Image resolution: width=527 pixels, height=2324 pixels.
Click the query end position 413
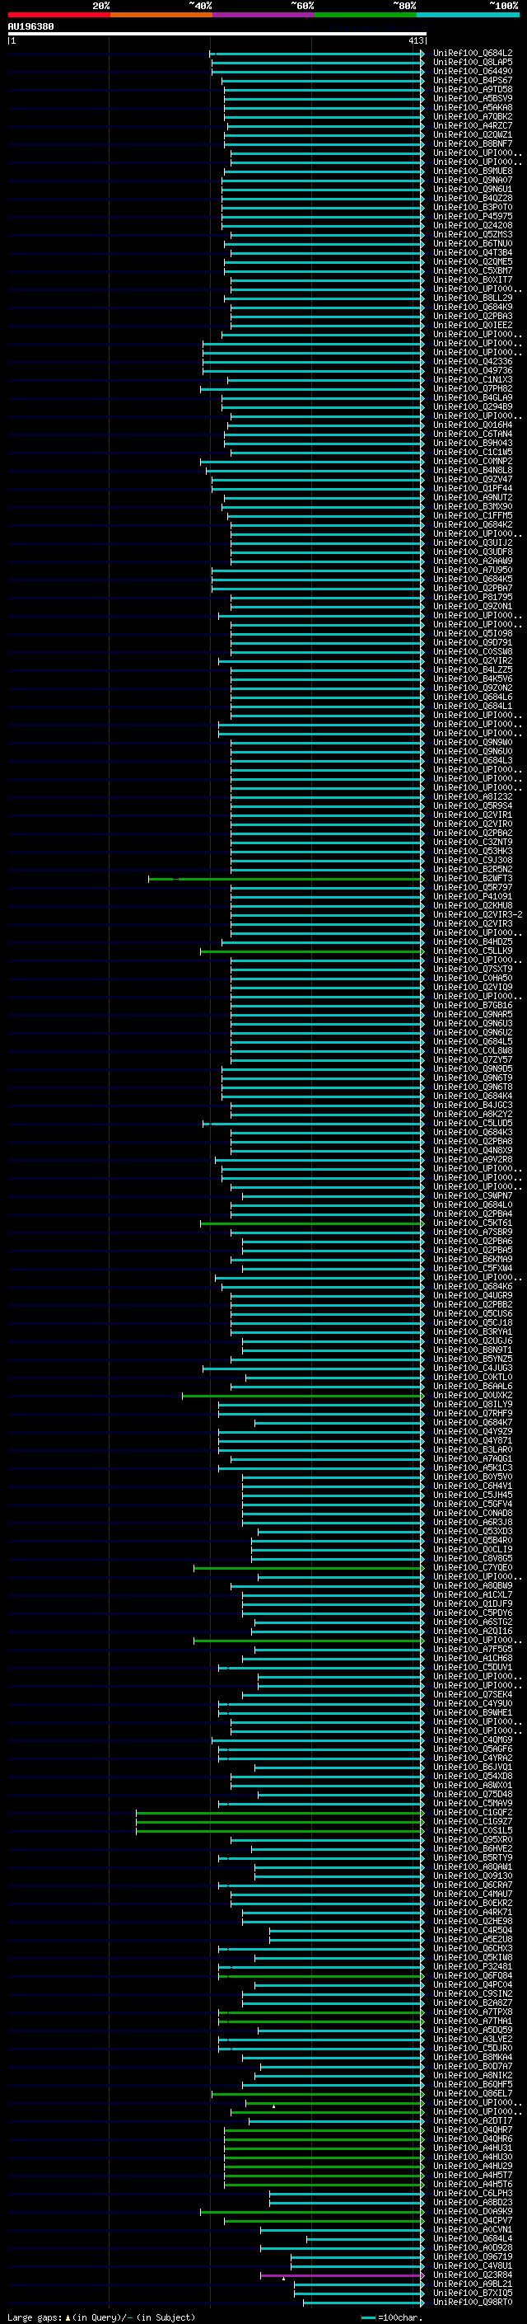415,40
